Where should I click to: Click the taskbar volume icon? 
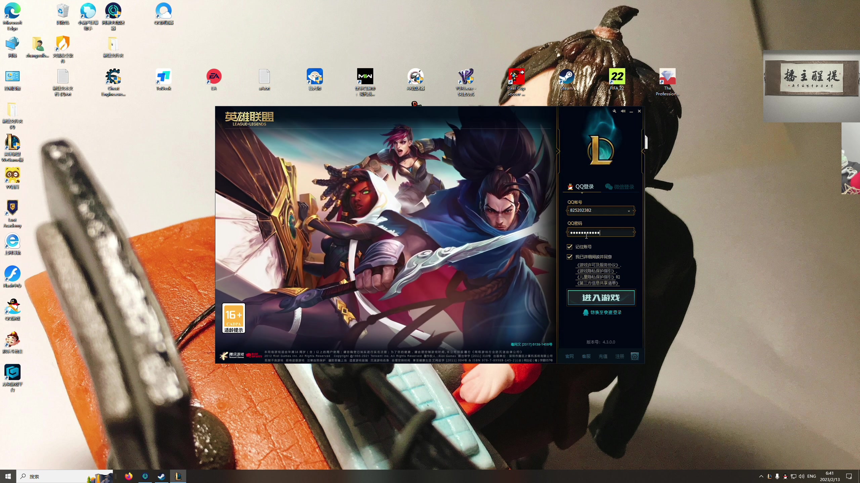click(x=802, y=476)
